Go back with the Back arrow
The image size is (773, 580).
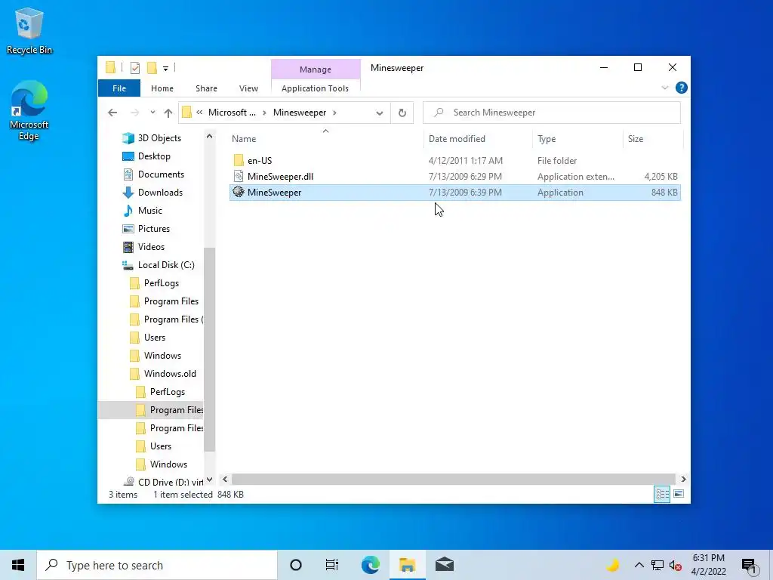[x=112, y=113]
